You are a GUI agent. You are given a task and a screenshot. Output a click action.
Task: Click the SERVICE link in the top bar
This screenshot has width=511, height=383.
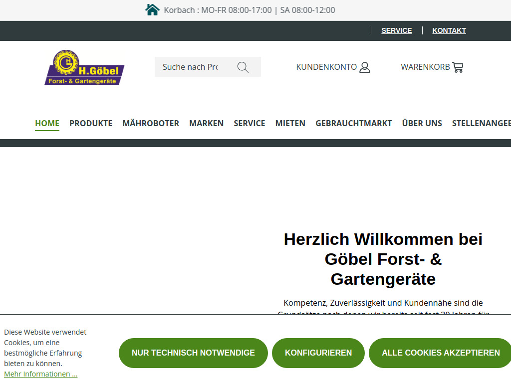point(397,30)
